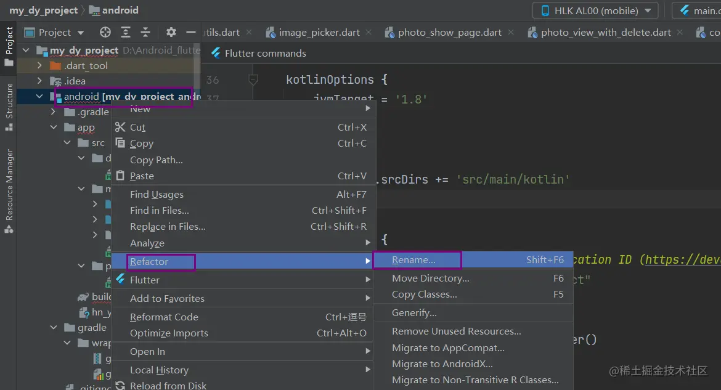Choose Find Usages from context menu
Image resolution: width=721 pixels, height=390 pixels.
click(x=157, y=194)
